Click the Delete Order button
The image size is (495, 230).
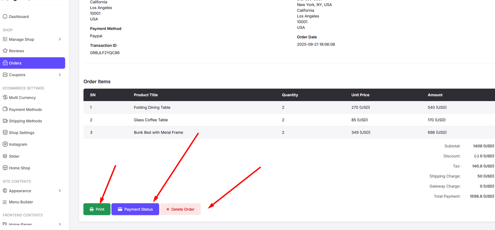point(180,209)
